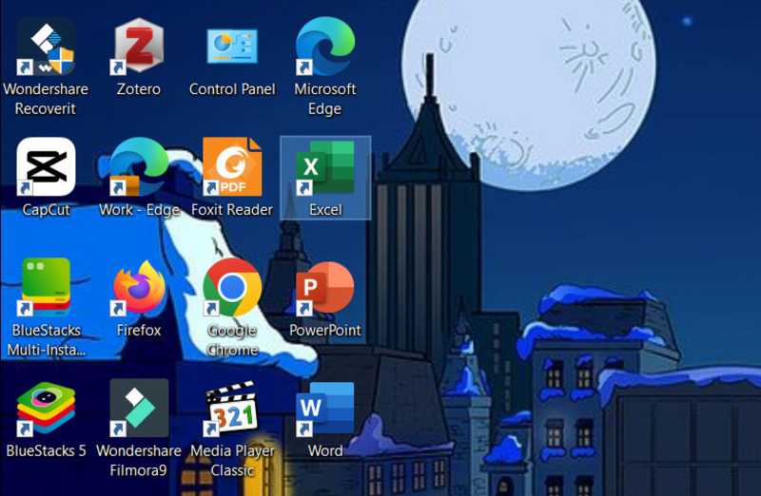This screenshot has height=496, width=761.
Task: Click the Word desktop icon
Action: (x=324, y=409)
